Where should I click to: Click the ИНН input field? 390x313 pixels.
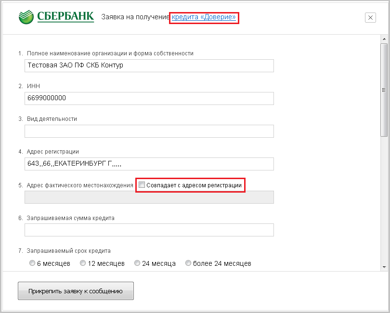click(x=149, y=99)
